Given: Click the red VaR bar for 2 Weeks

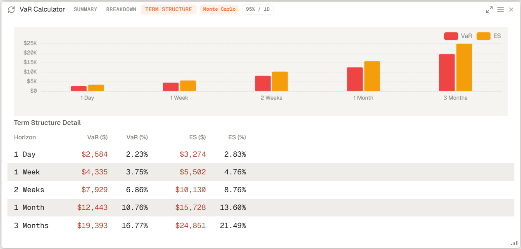Looking at the screenshot, I should point(263,84).
